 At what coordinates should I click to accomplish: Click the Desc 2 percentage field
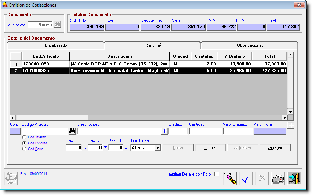click(95, 147)
